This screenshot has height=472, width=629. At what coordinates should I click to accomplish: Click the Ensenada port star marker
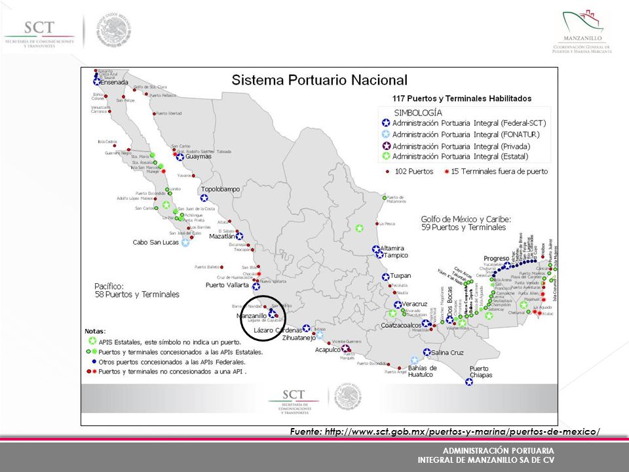click(x=97, y=81)
